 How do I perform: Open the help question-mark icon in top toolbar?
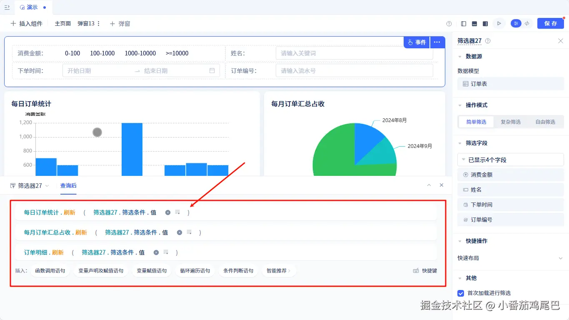449,24
